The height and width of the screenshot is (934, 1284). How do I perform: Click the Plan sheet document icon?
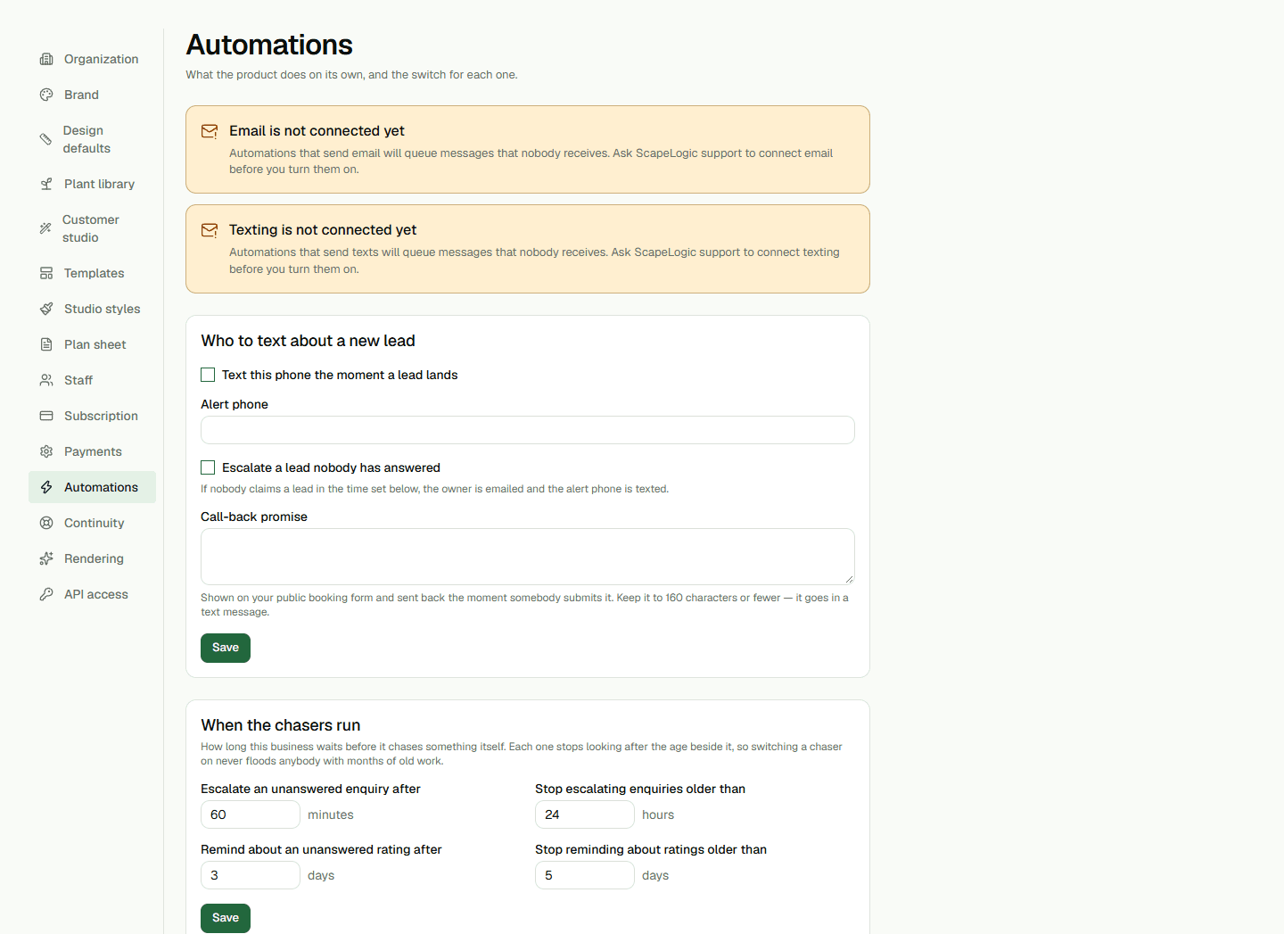pyautogui.click(x=46, y=344)
